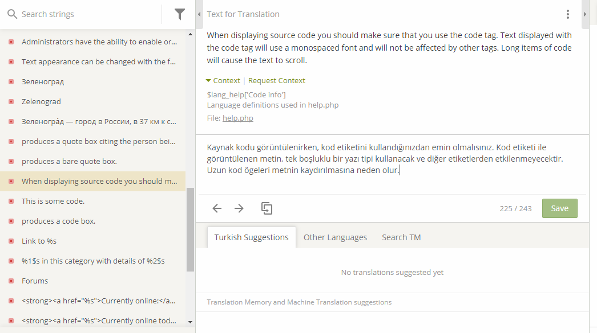Click status icon beside 'This is some code.'

11,202
